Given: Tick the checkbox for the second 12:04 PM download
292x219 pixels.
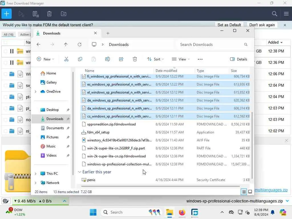Looking at the screenshot, I should [5, 97].
